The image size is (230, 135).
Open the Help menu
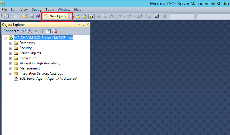tap(78, 10)
